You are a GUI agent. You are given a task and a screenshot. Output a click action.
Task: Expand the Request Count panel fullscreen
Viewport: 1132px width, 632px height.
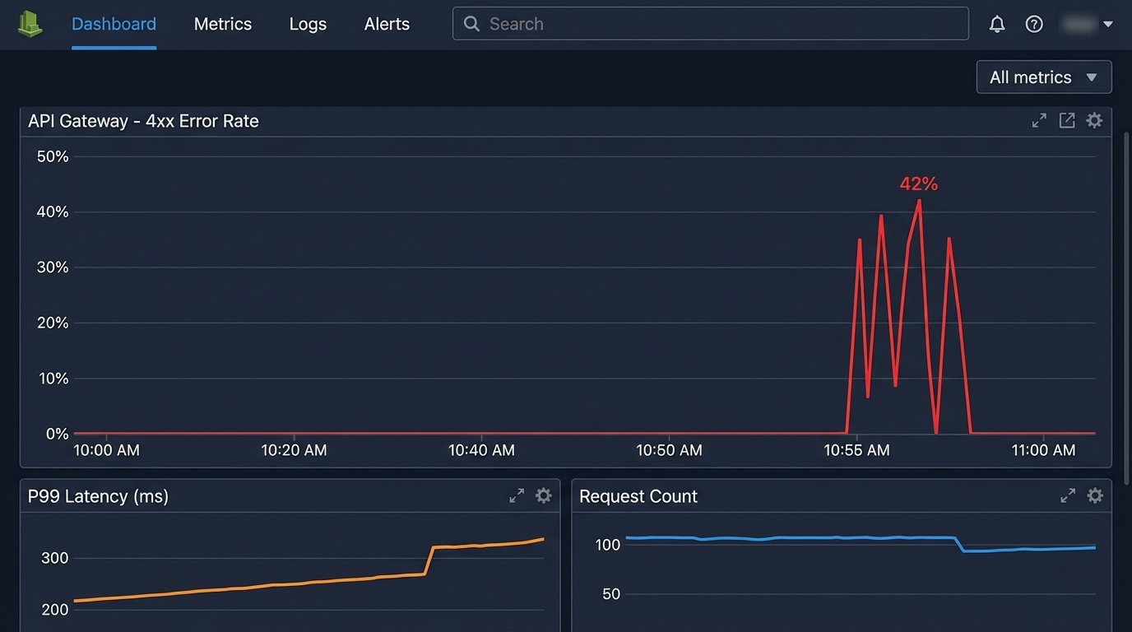click(x=1067, y=495)
